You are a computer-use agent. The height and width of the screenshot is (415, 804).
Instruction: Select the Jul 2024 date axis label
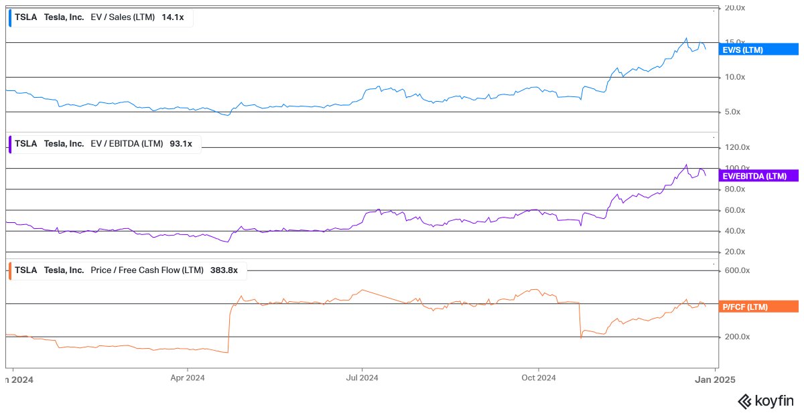point(362,378)
